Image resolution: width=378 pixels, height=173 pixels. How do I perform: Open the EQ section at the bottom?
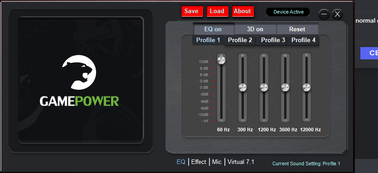pyautogui.click(x=181, y=162)
